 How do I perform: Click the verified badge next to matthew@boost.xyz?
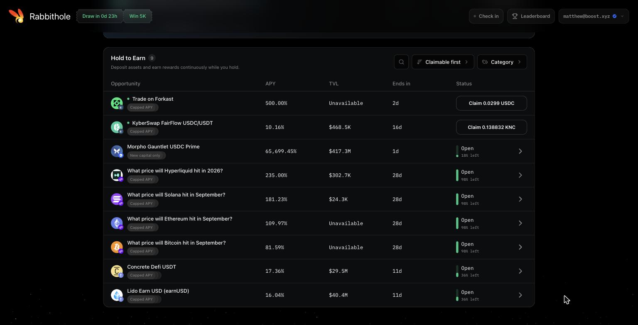pos(615,16)
